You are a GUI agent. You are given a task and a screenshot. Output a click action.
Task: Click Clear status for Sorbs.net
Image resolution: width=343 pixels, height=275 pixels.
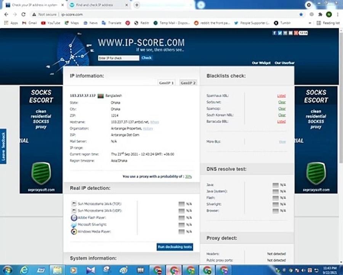282,102
